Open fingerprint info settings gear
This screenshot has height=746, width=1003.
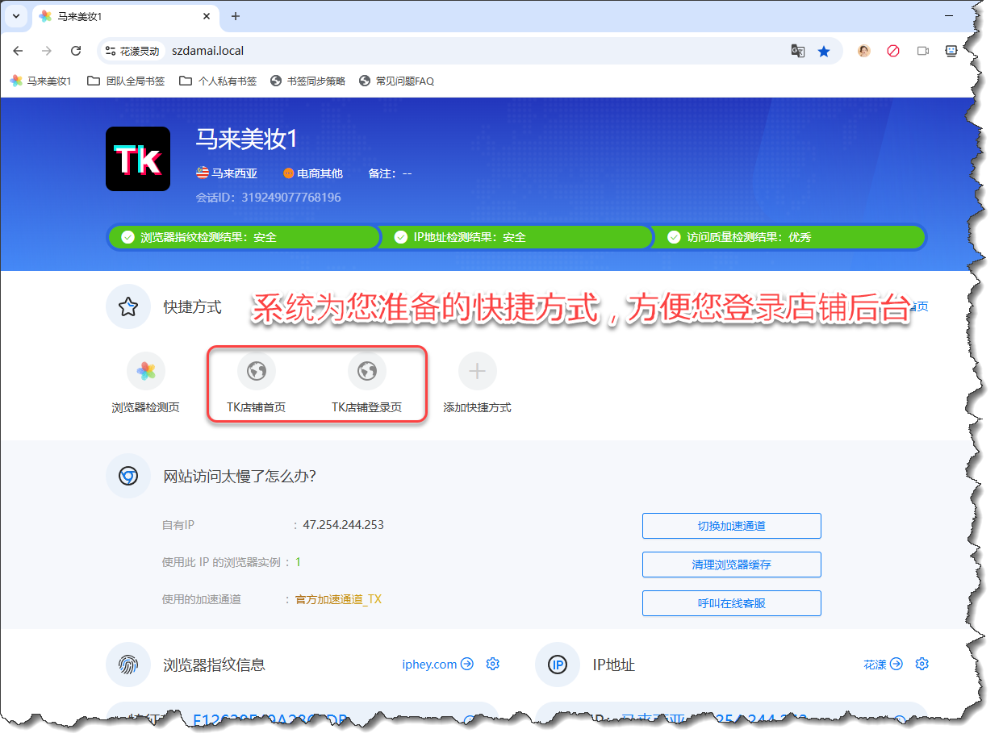coord(493,665)
